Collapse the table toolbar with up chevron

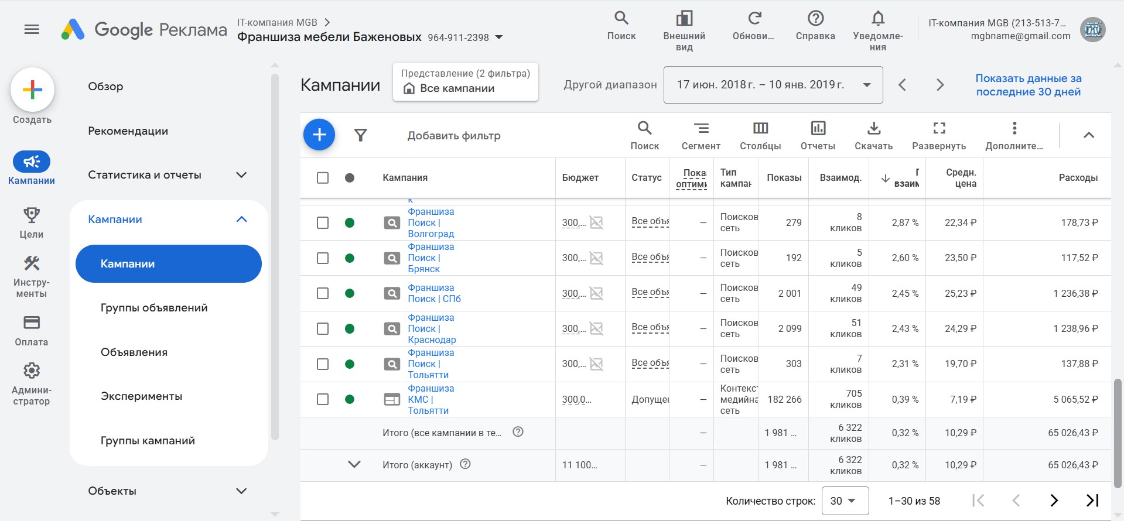pos(1089,135)
